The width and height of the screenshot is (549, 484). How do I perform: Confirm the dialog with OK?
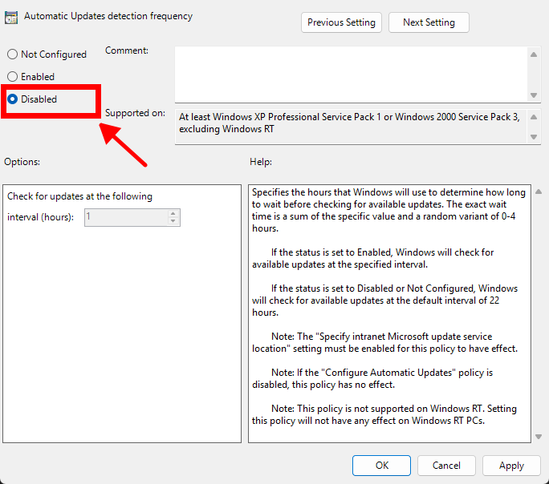381,466
